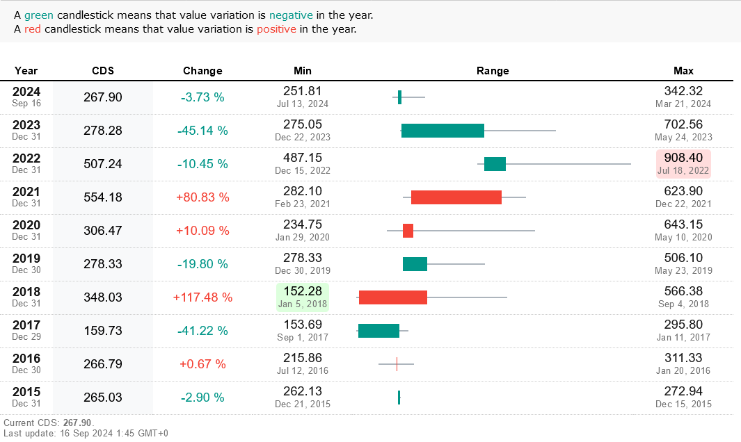
Task: Select the 2022 year cell
Action: tap(26, 164)
